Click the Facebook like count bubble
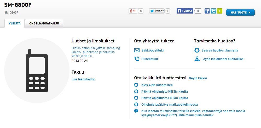Screen dimensions: 261x128 tap(198, 11)
